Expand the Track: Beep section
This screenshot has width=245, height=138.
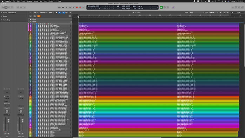tap(1, 20)
